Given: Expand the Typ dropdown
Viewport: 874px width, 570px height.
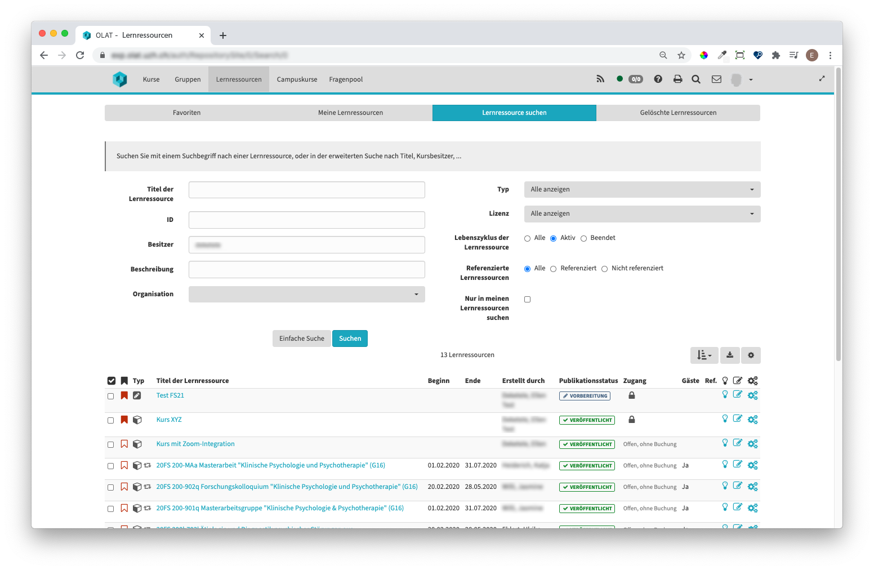Looking at the screenshot, I should [x=642, y=190].
